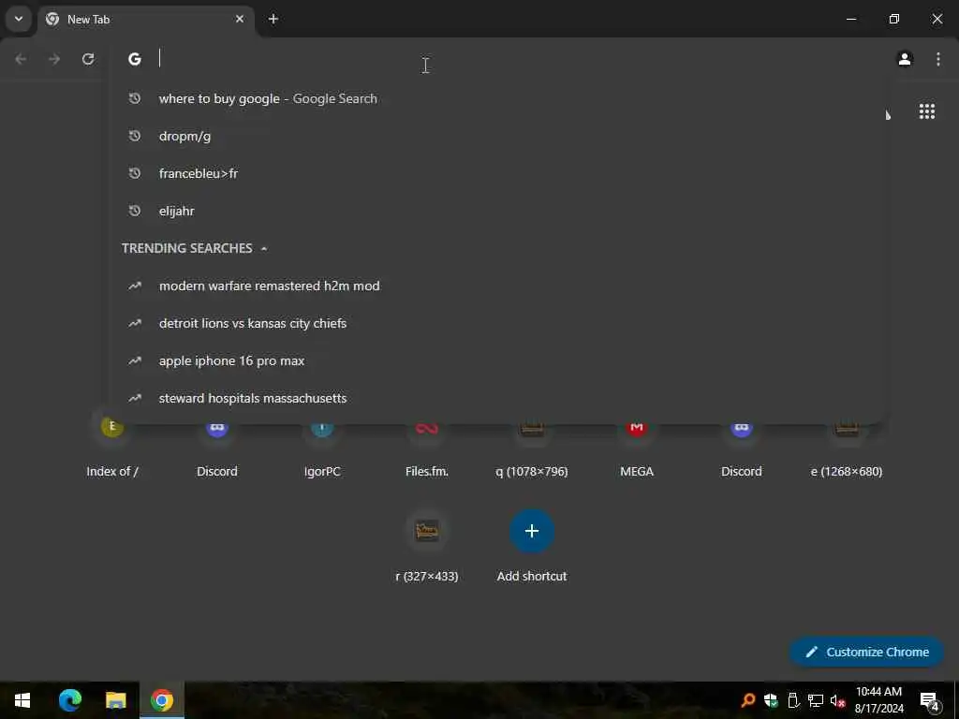Open network status tray icon
This screenshot has width=959, height=719.
[816, 700]
